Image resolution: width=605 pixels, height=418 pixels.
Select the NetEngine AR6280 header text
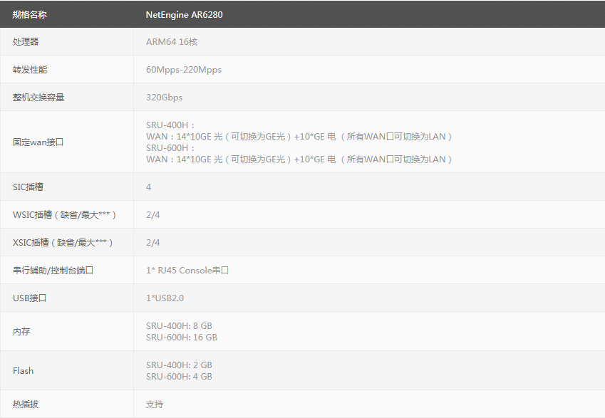(184, 15)
